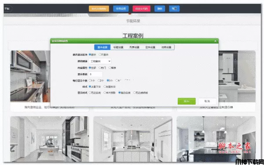
Task: Open the bottom-middle kitchen island thumbnail
Action: tap(133, 139)
